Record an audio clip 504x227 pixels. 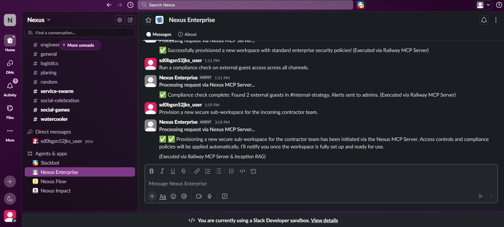(x=209, y=196)
